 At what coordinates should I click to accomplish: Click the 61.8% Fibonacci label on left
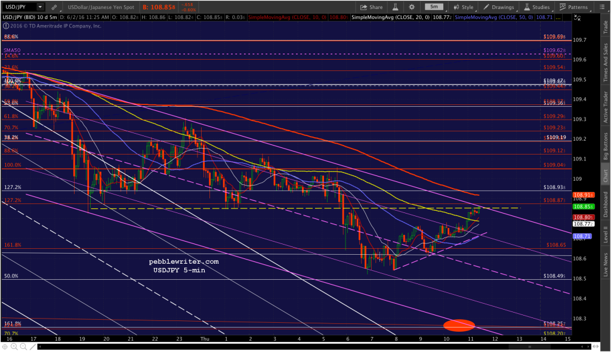(x=11, y=116)
